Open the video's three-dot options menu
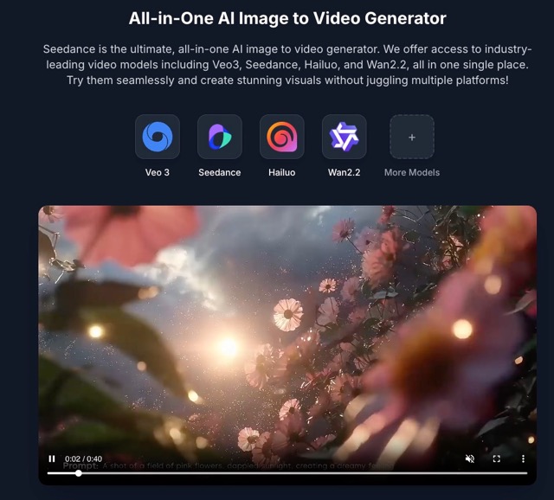This screenshot has height=500, width=554. pyautogui.click(x=523, y=458)
